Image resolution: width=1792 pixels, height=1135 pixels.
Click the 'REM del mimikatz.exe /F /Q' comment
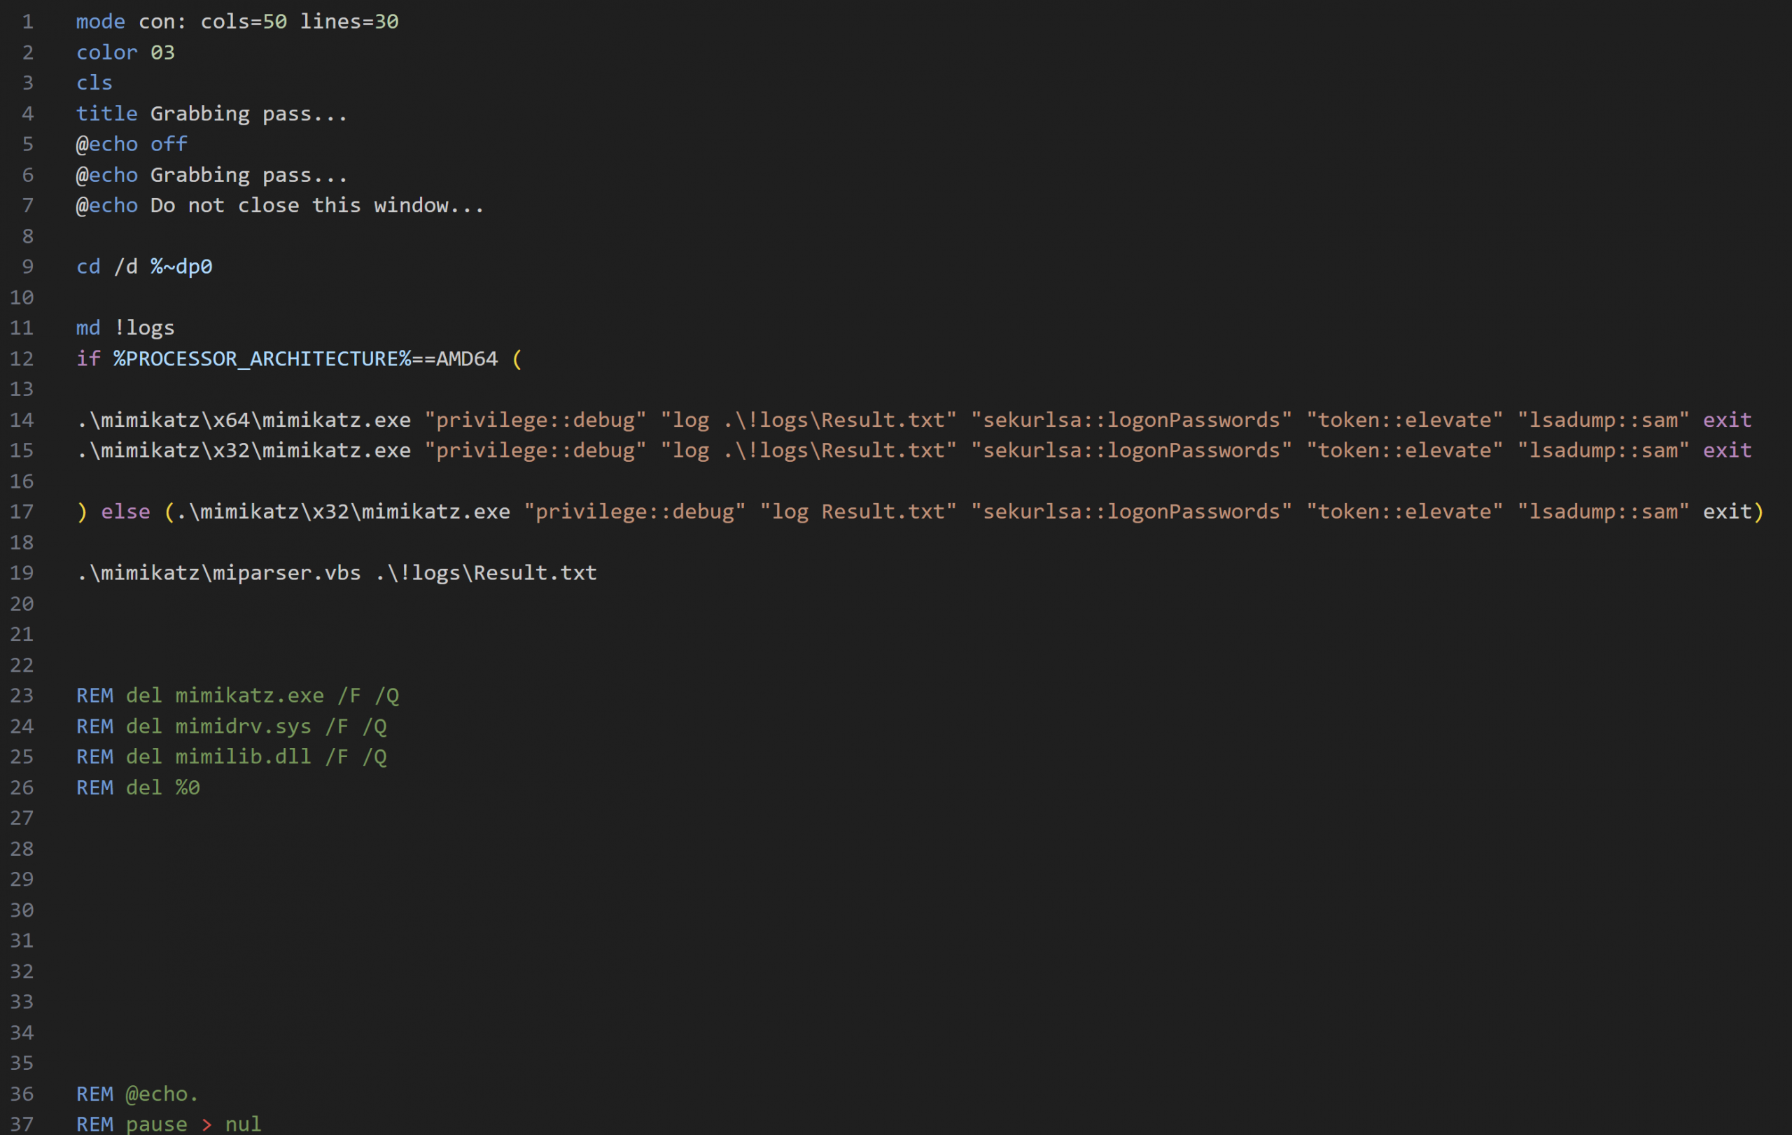(237, 696)
